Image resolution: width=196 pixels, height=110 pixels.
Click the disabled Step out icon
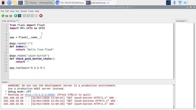[x=32, y=16]
